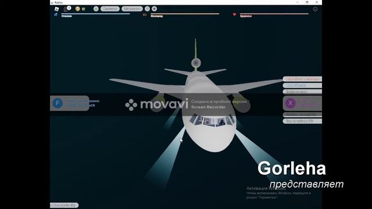Viewport: 372px width, 209px height.
Task: Click the blue F key prompt button
Action: (58, 103)
